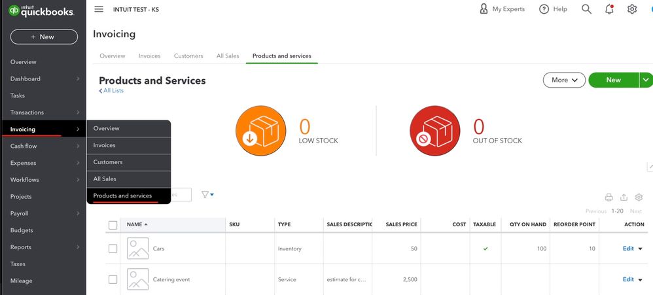This screenshot has width=653, height=295.
Task: Open the More dropdown button
Action: point(564,80)
